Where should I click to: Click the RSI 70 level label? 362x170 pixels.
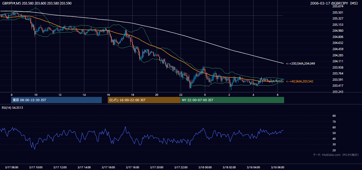(334, 122)
